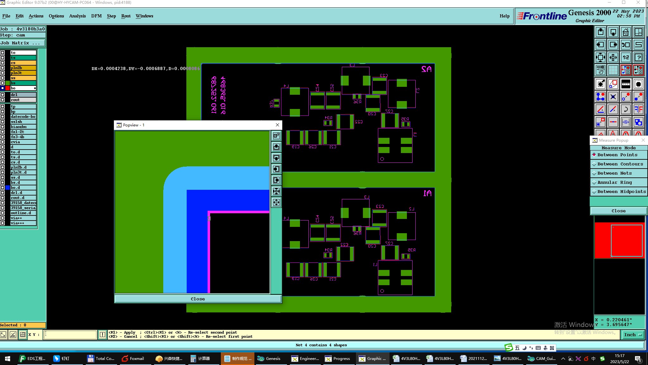Click the red swatch of the bo layer
The width and height of the screenshot is (648, 365).
(x=8, y=88)
